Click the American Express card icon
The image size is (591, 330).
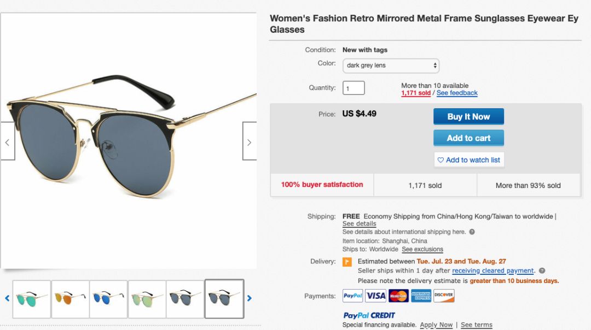421,296
